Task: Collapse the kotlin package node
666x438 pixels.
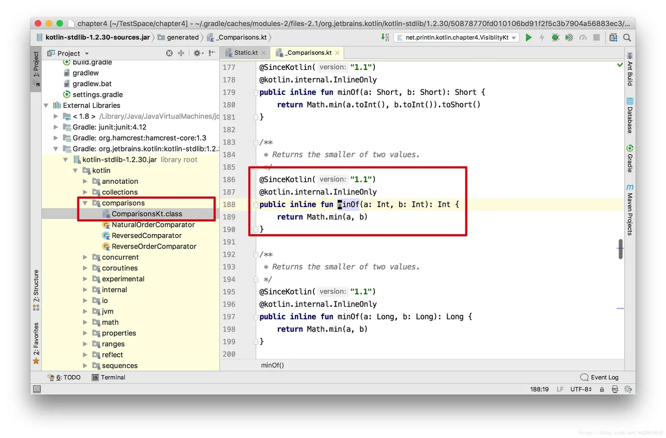Action: click(75, 171)
